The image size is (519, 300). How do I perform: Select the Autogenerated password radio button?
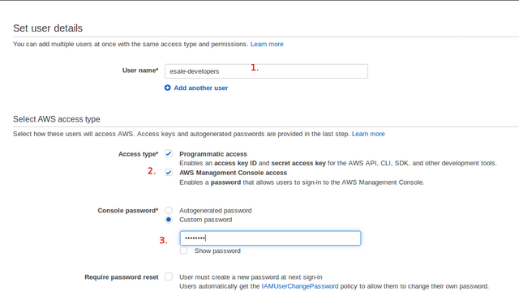pyautogui.click(x=169, y=210)
